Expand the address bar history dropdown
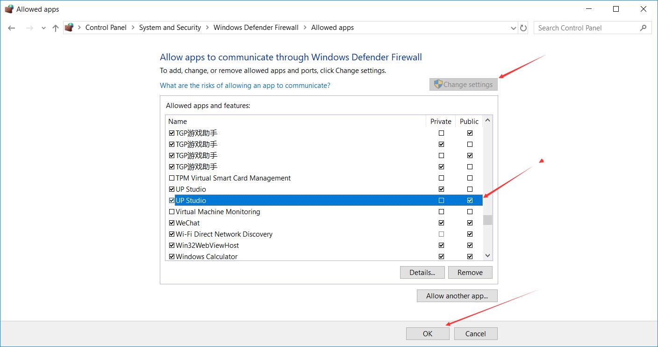Viewport: 658px width, 347px height. tap(514, 28)
